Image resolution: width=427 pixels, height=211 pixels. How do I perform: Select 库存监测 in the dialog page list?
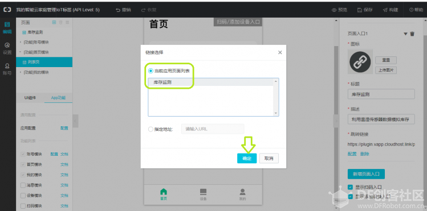[210, 82]
